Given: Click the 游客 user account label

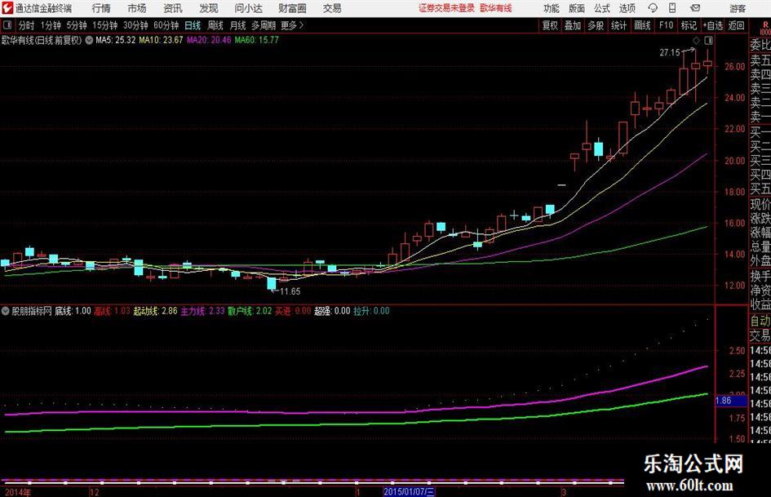Looking at the screenshot, I should 737,8.
